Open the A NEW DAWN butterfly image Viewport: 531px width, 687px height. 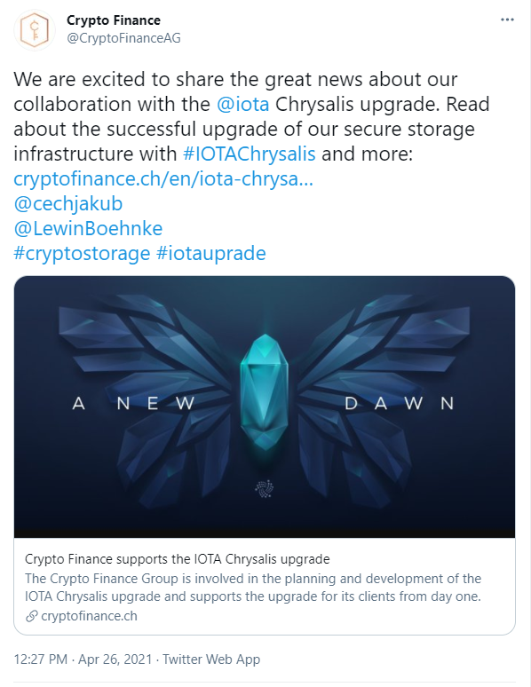point(265,407)
